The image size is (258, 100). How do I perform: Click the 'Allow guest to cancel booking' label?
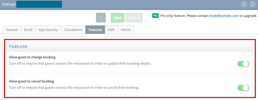[x=31, y=81]
